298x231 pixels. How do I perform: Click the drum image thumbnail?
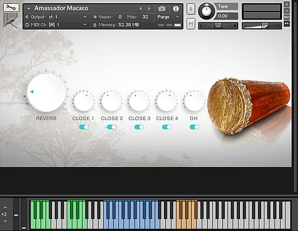248,107
